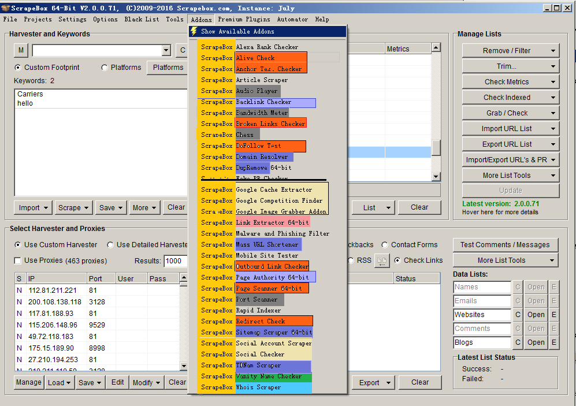Viewport: 576px width, 406px height.
Task: Click Show Available Addons menu item
Action: pyautogui.click(x=267, y=32)
